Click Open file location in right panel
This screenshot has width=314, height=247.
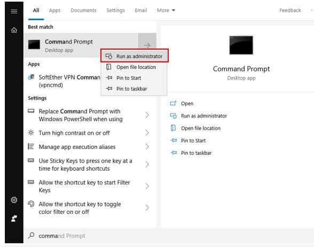pyautogui.click(x=201, y=128)
